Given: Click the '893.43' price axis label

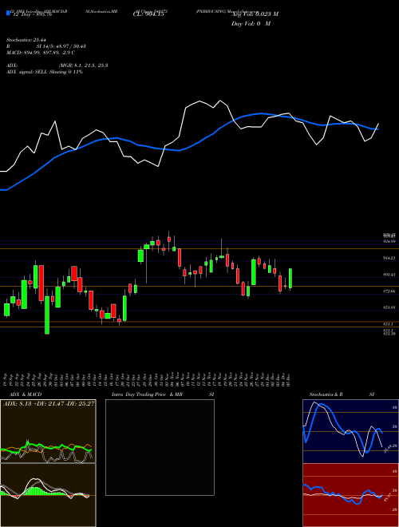Looking at the screenshot, I should [x=389, y=275].
